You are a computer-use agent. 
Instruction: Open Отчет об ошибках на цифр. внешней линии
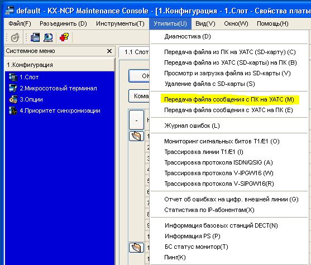point(229,199)
